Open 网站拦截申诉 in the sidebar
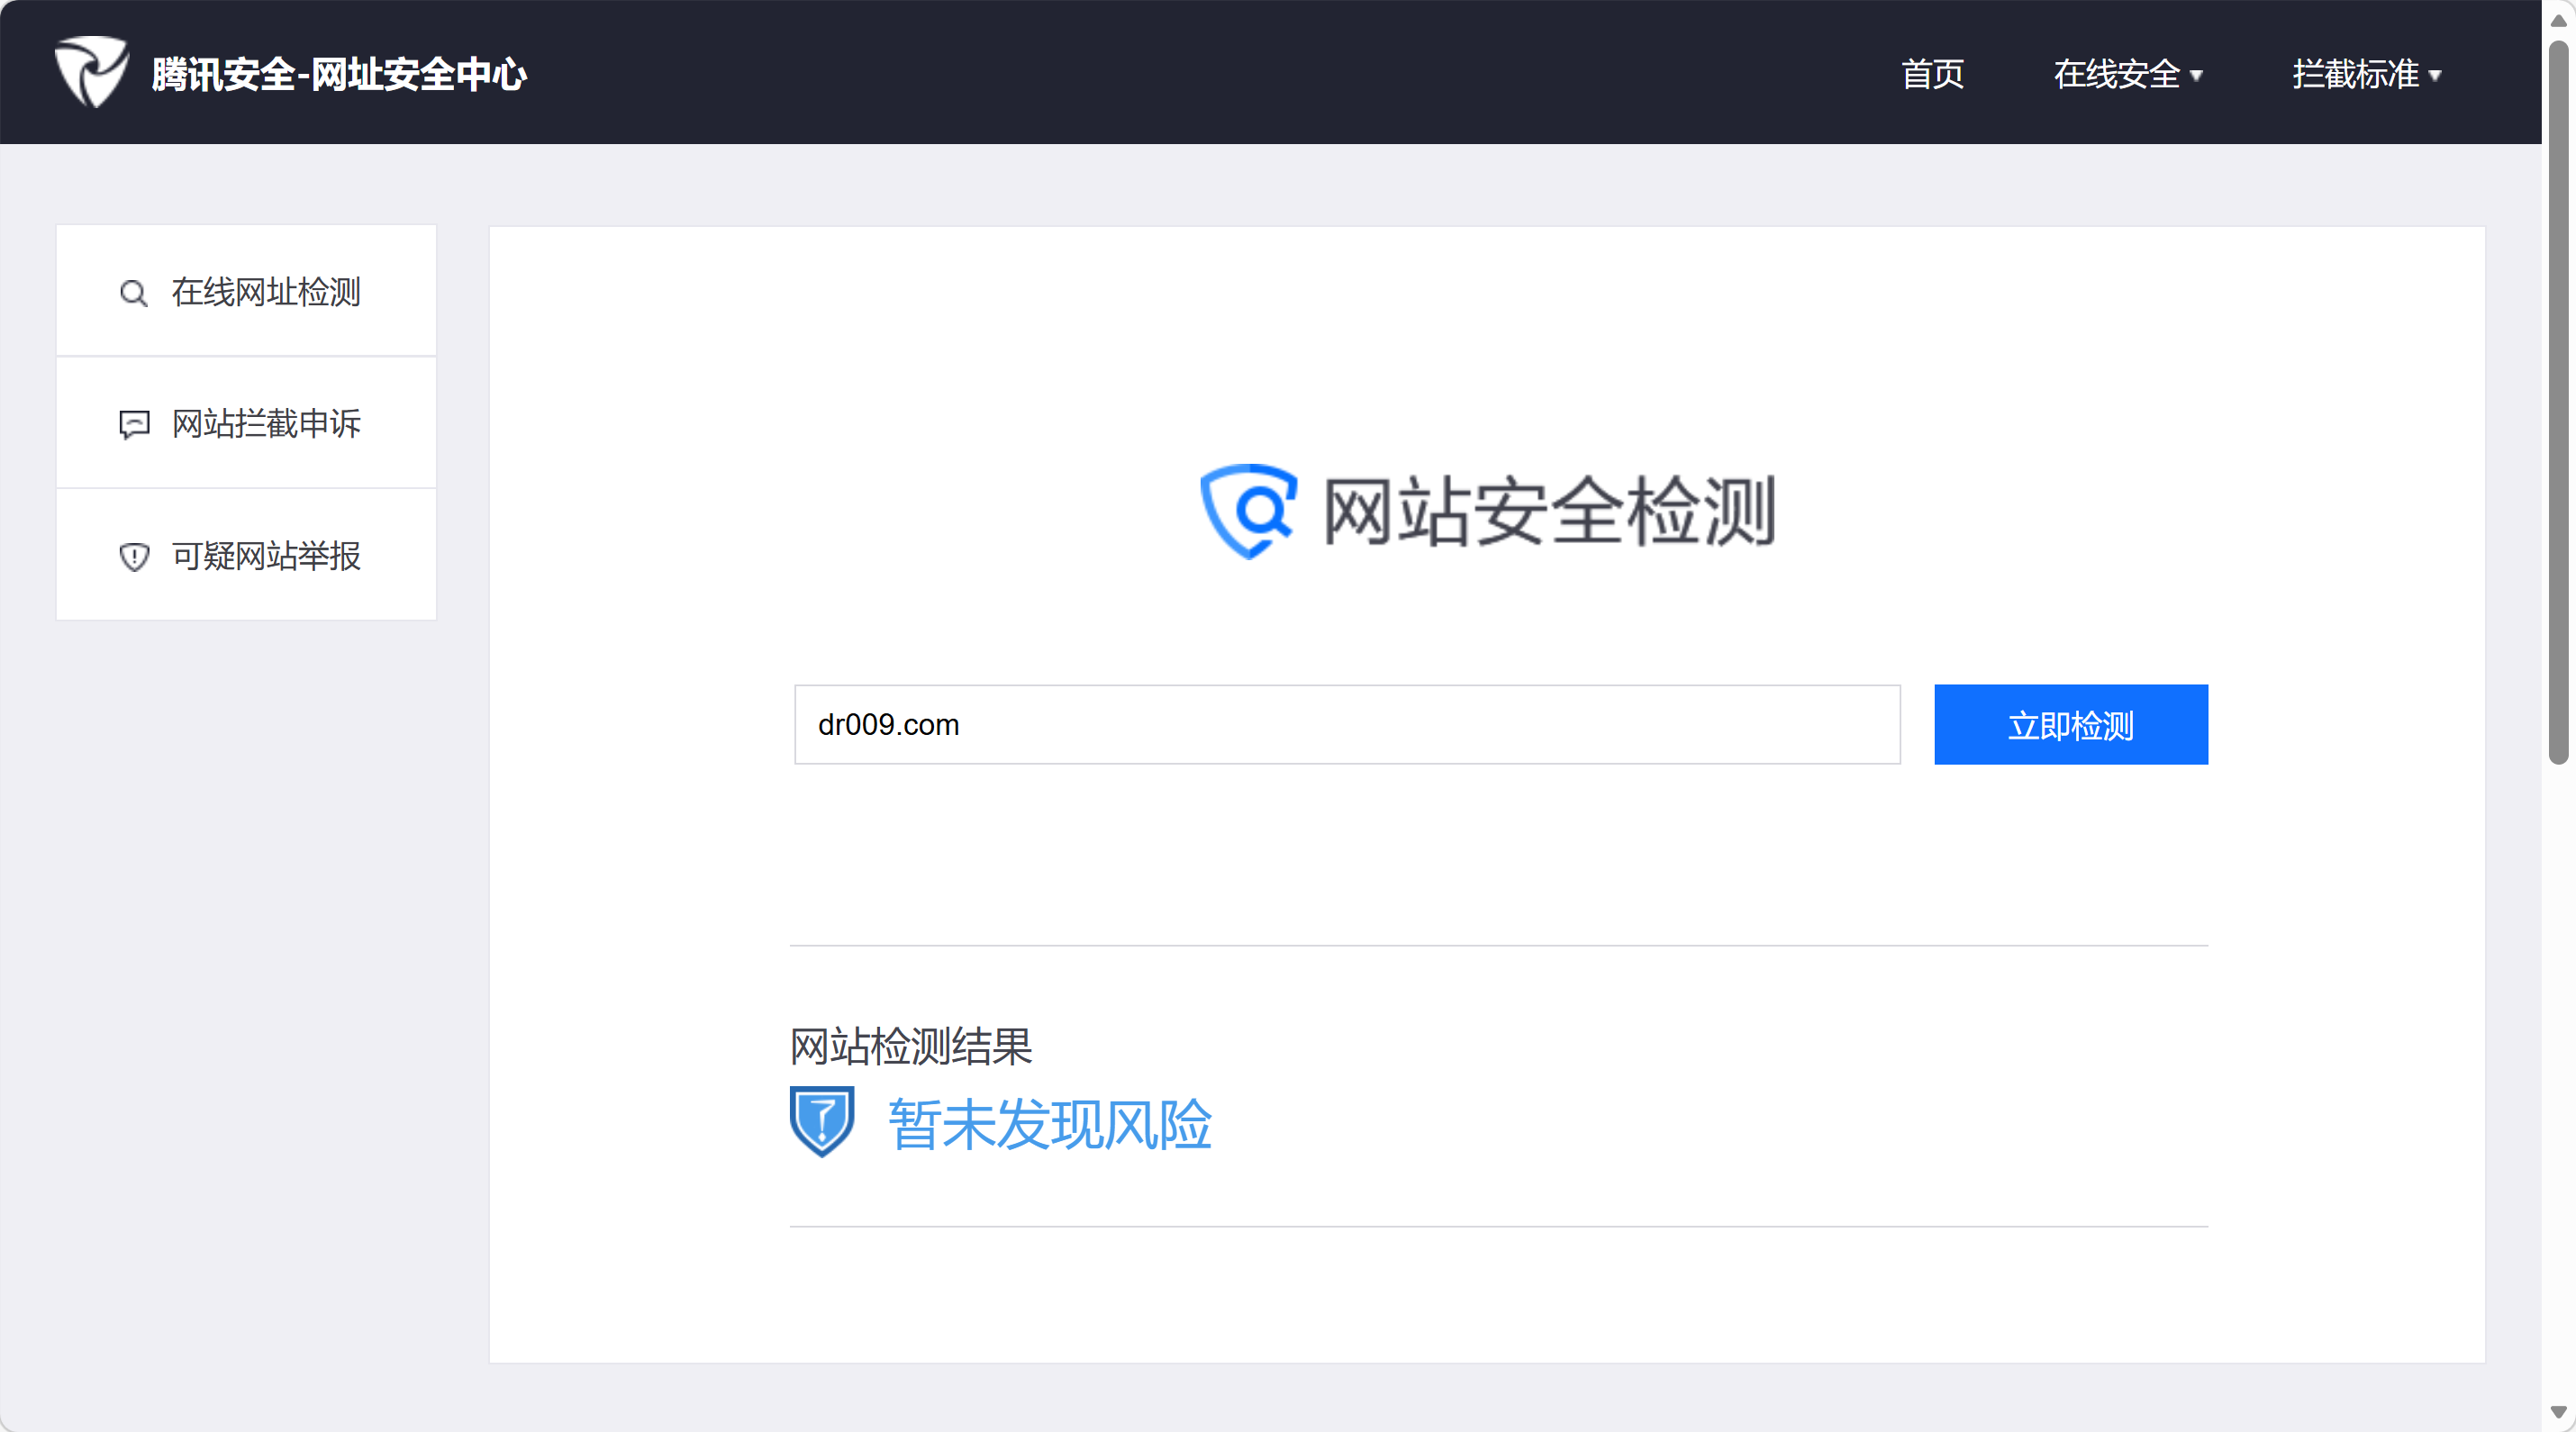Viewport: 2576px width, 1432px height. point(265,424)
